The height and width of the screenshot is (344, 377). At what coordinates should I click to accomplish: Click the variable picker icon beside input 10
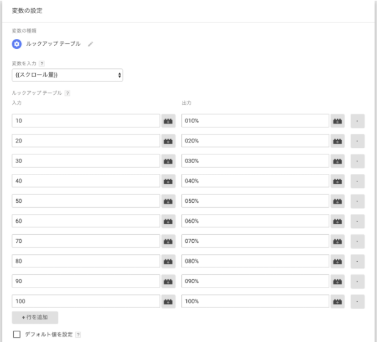pyautogui.click(x=168, y=121)
